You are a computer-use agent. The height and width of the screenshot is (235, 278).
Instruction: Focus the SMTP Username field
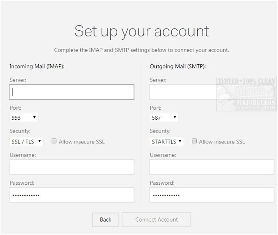(x=212, y=167)
